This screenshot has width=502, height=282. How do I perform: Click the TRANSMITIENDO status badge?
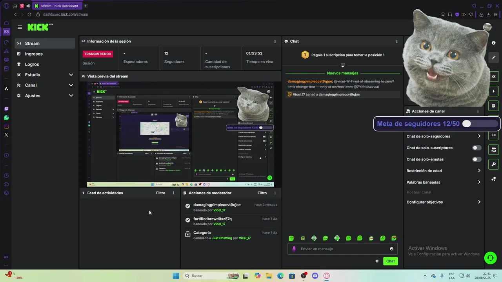point(98,54)
